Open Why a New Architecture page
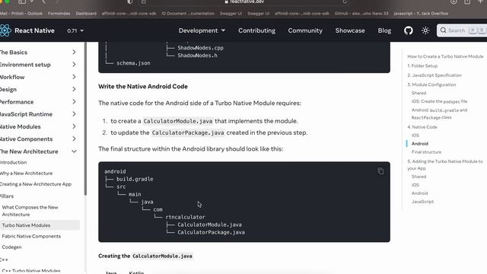The image size is (487, 274). [x=27, y=173]
